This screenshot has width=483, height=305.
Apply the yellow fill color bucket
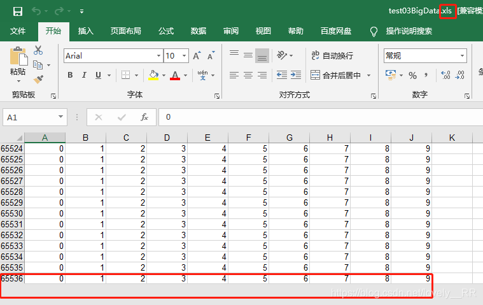click(x=153, y=75)
